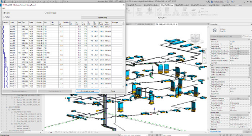Screen dimensions: 252x136
Task: Click the Apply button in Properties
Action: (247, 132)
